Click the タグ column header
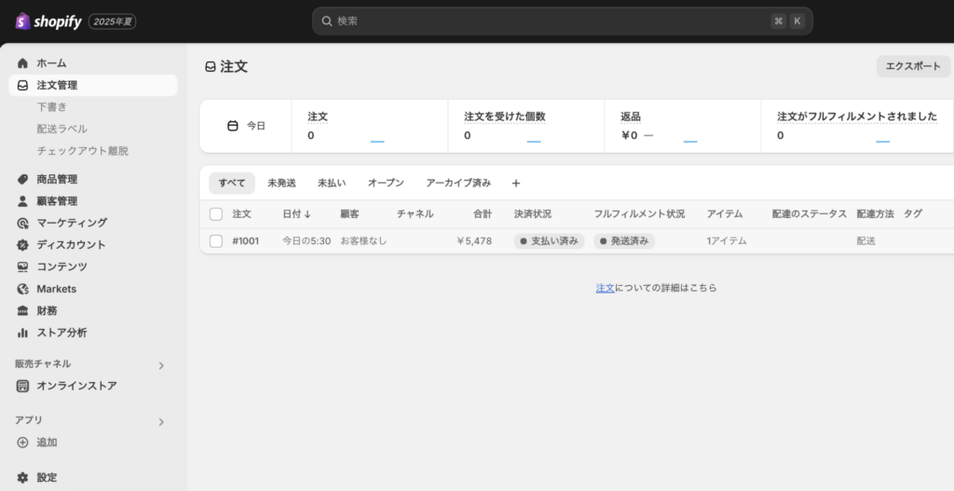Screen dimensions: 954x491 913,214
